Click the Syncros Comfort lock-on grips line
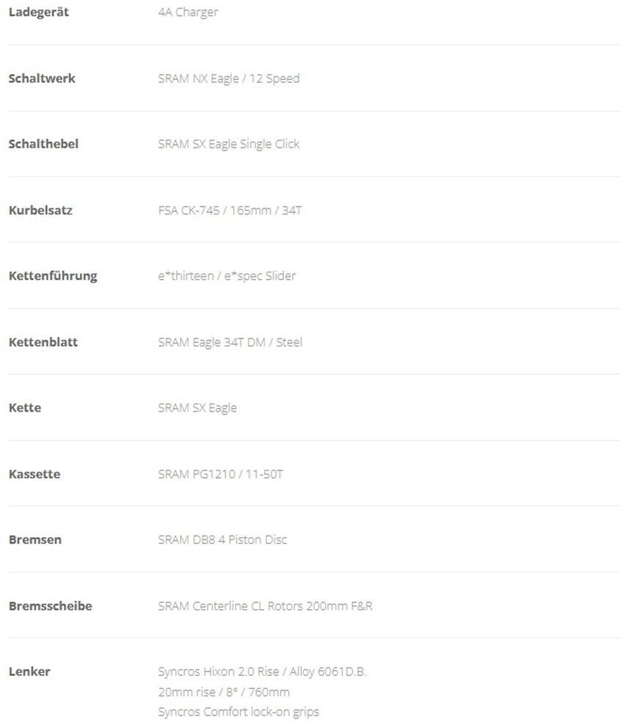This screenshot has width=620, height=722. [x=238, y=712]
